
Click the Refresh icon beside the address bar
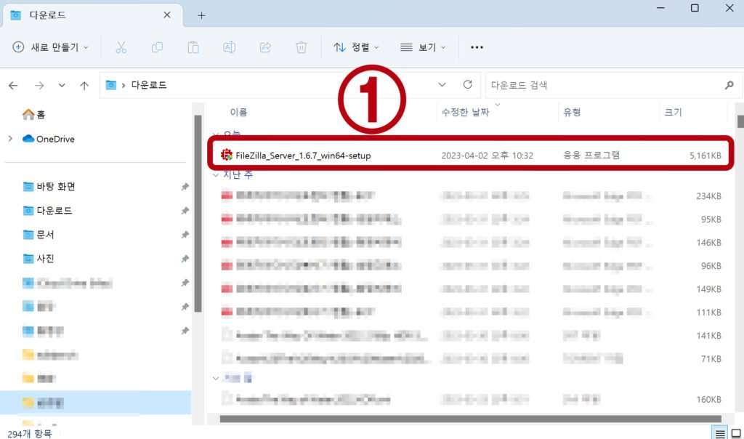tap(467, 84)
